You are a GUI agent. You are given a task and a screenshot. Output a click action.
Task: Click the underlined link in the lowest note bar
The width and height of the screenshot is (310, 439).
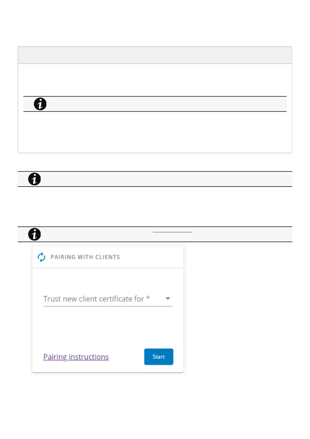(172, 231)
